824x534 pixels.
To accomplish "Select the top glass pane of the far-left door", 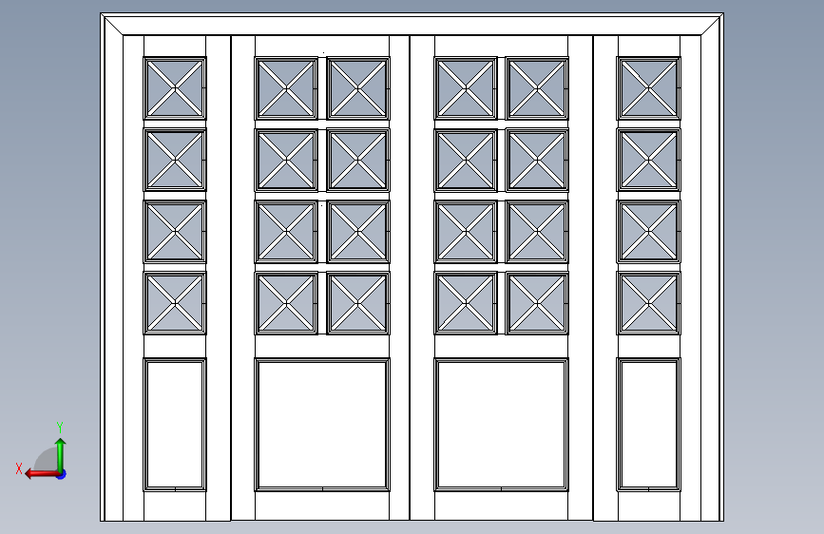I will click(175, 88).
